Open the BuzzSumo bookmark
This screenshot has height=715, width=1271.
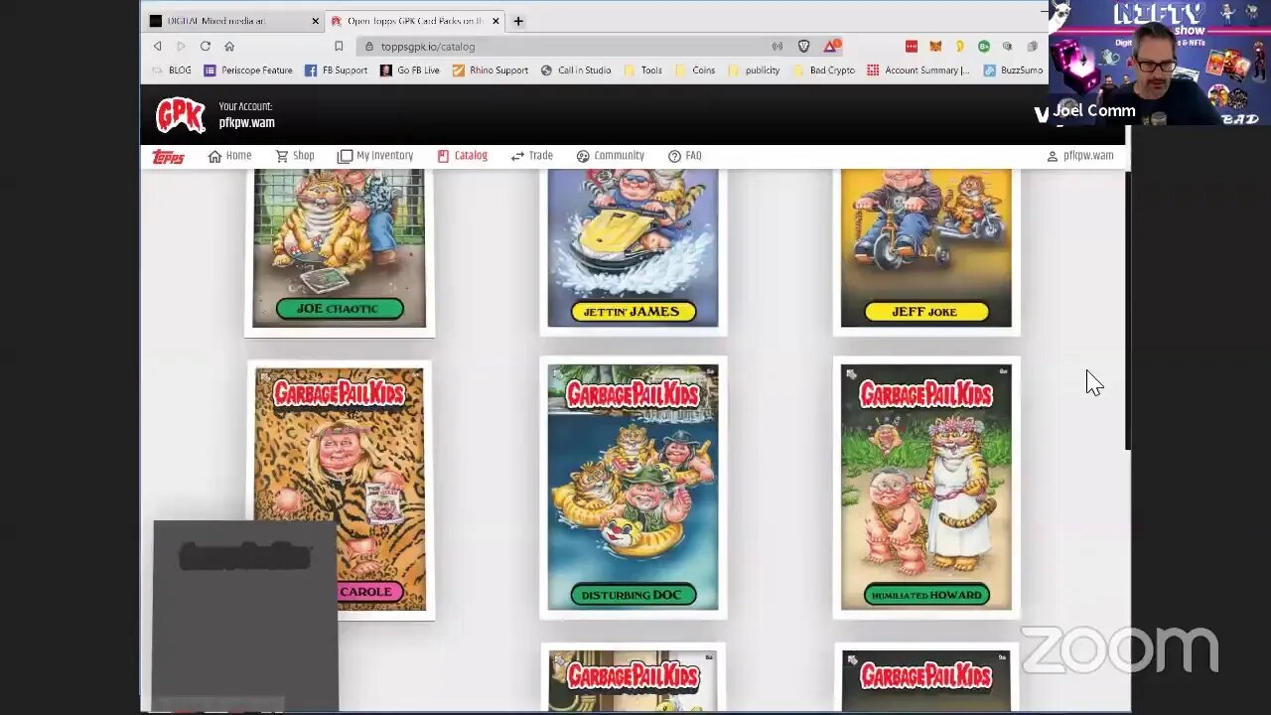pyautogui.click(x=1013, y=71)
